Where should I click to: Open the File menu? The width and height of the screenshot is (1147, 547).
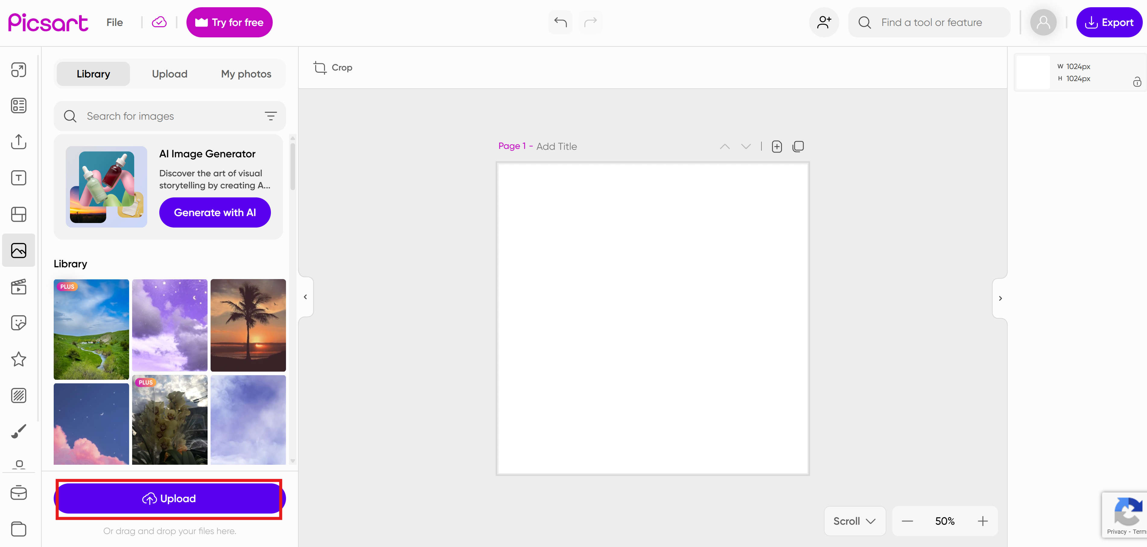point(114,22)
